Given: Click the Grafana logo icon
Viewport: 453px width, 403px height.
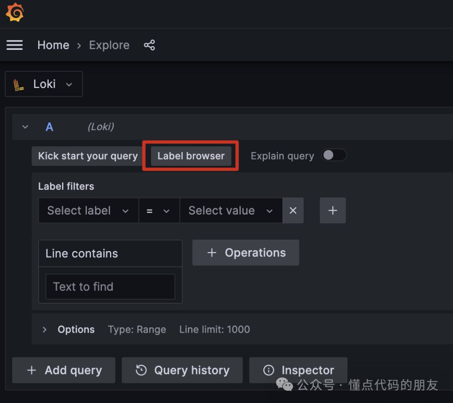Looking at the screenshot, I should tap(15, 13).
